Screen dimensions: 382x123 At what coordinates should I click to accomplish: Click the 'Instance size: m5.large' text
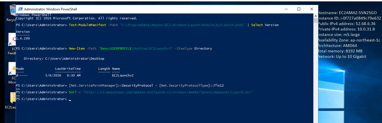click(339, 35)
